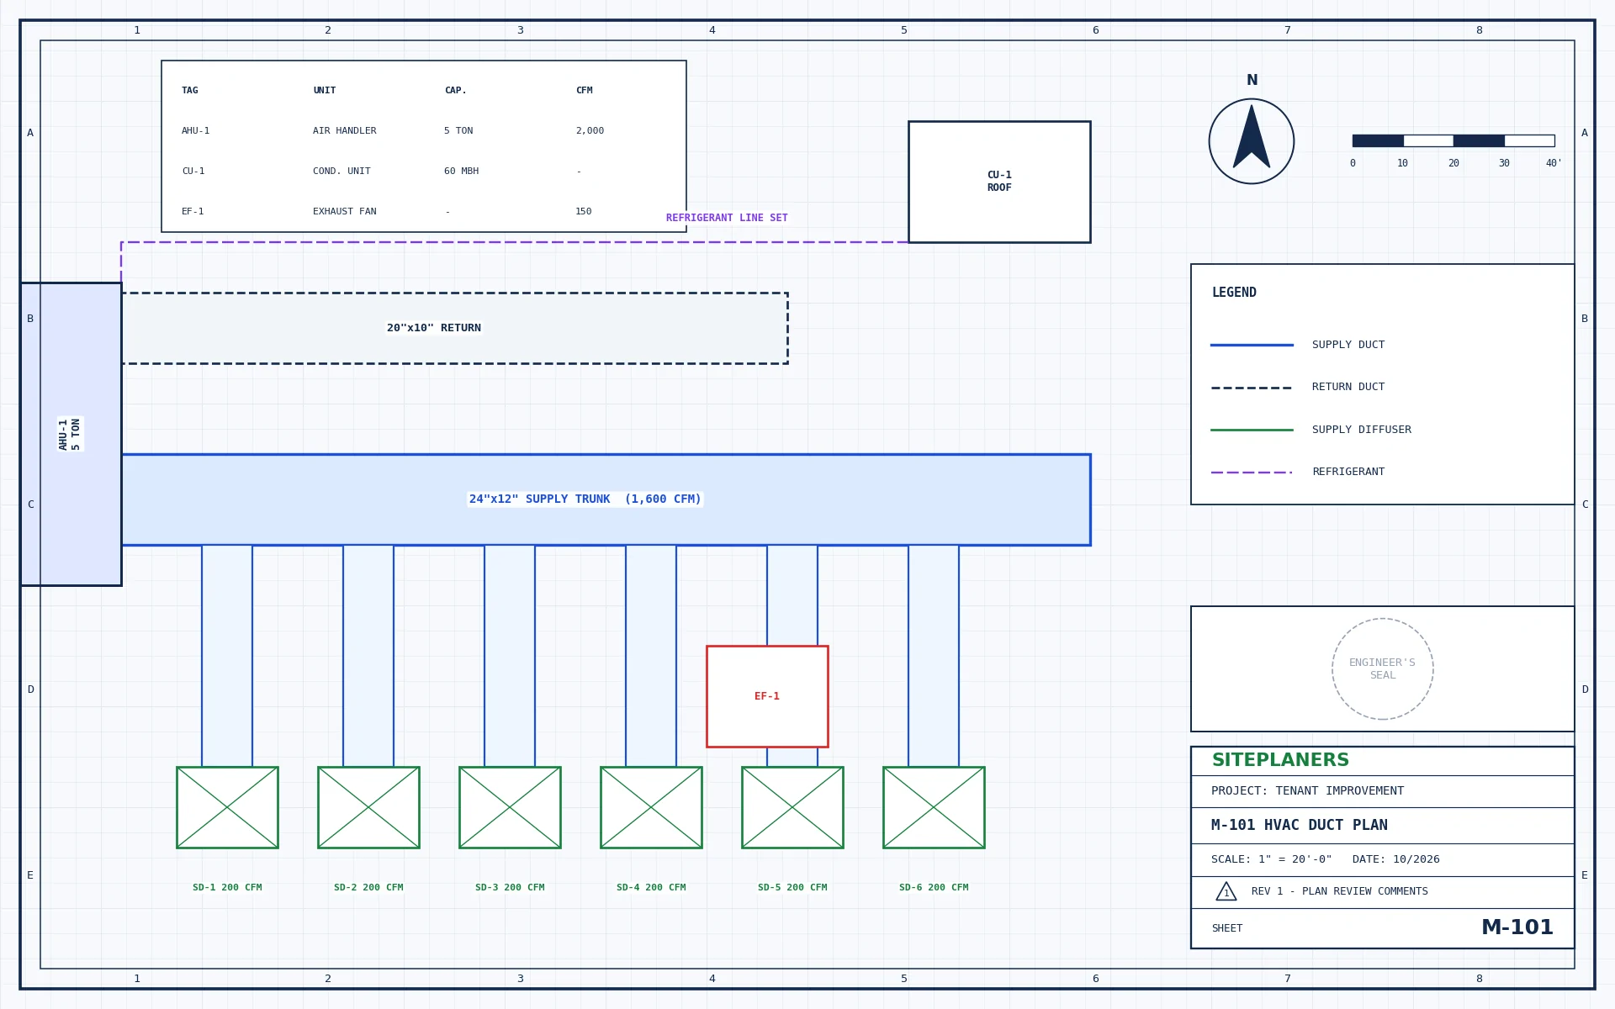1615x1009 pixels.
Task: Click the 150 CFM value for EF-1
Action: [x=584, y=212]
